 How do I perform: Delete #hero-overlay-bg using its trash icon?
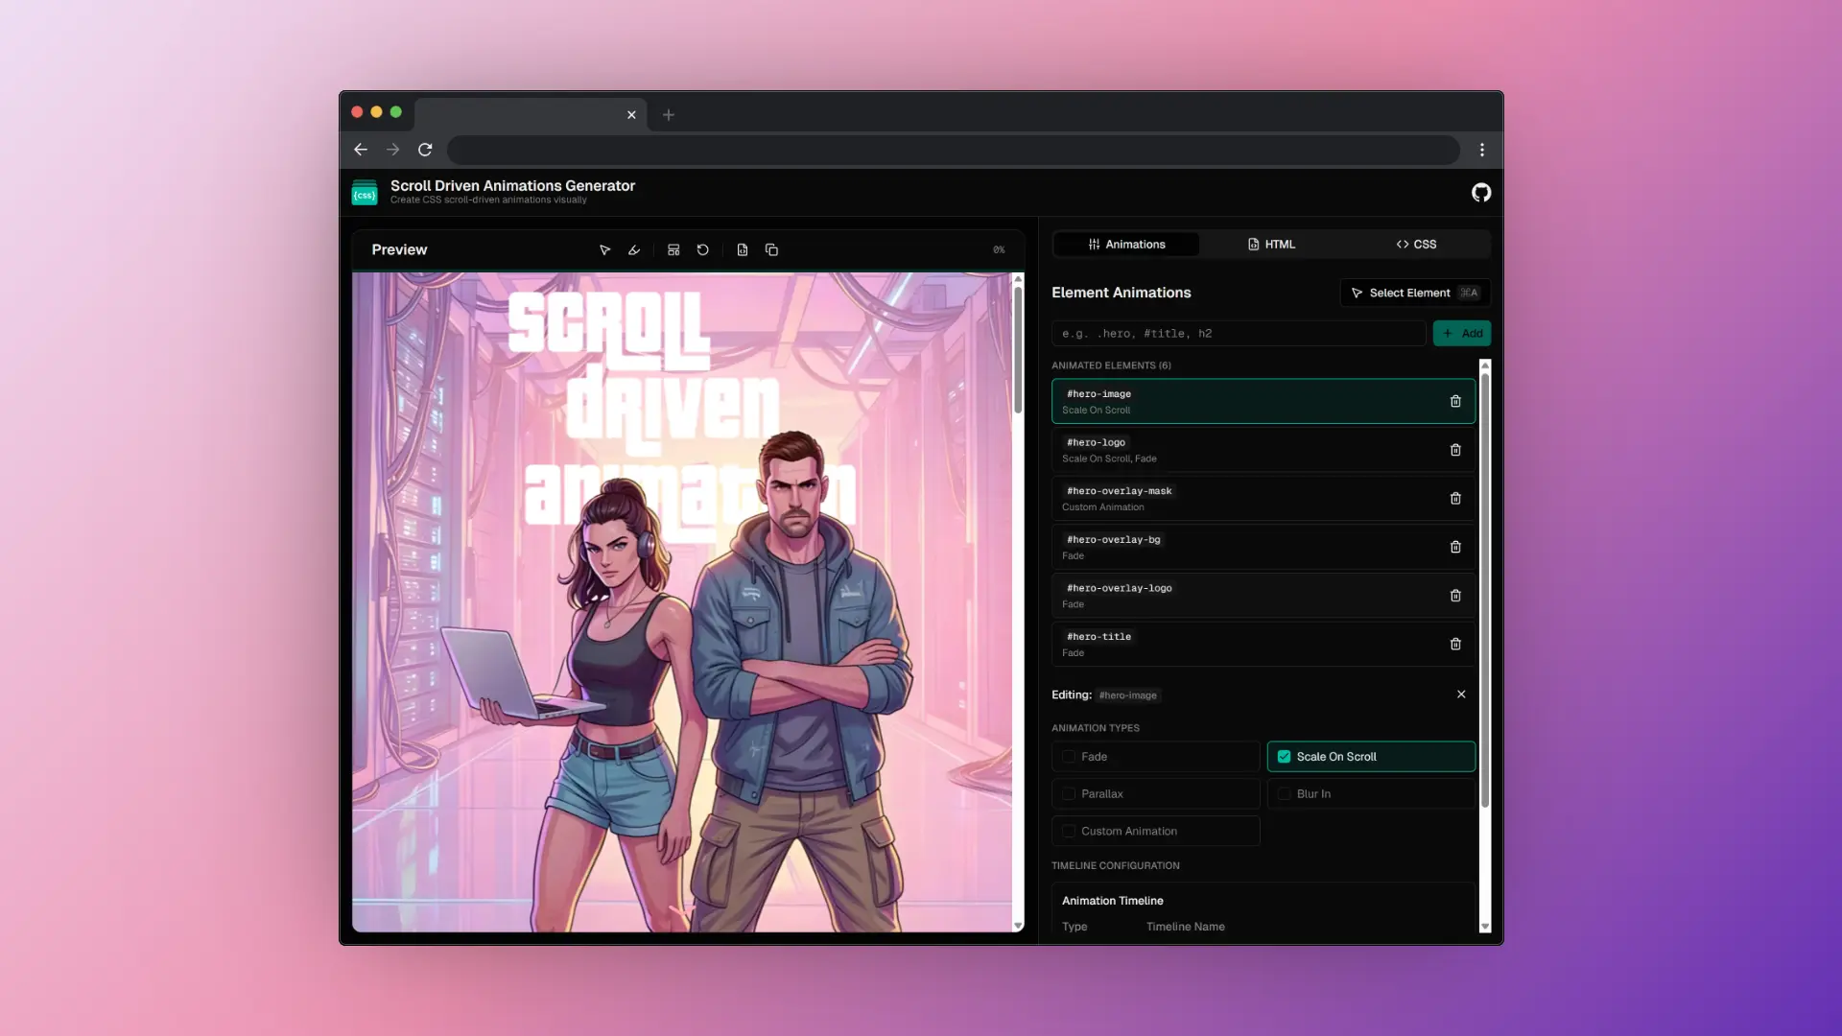[1455, 547]
